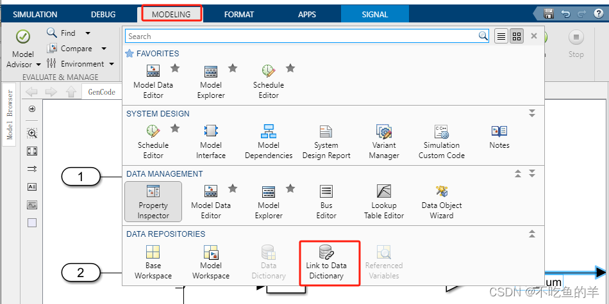Switch to the SIMULATION tab
609x304 pixels.
(x=35, y=14)
